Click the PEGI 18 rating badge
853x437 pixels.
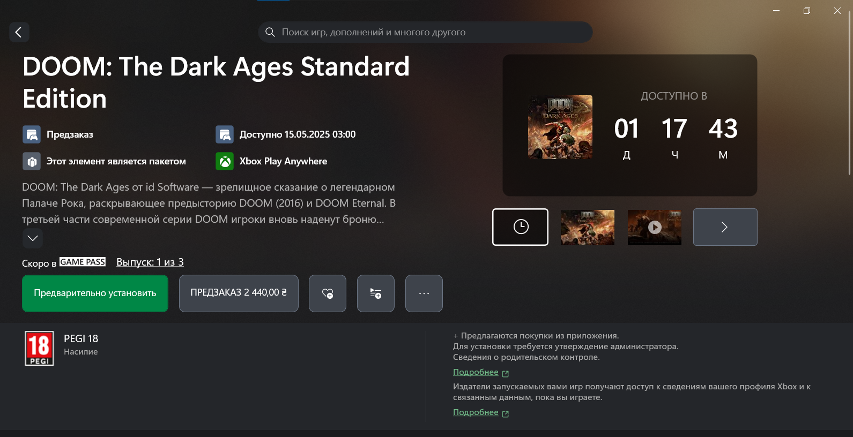tap(40, 349)
